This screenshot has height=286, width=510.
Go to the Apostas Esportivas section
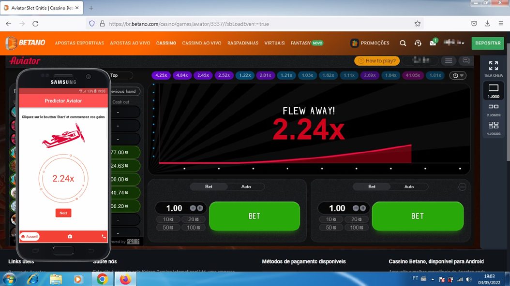coord(79,43)
